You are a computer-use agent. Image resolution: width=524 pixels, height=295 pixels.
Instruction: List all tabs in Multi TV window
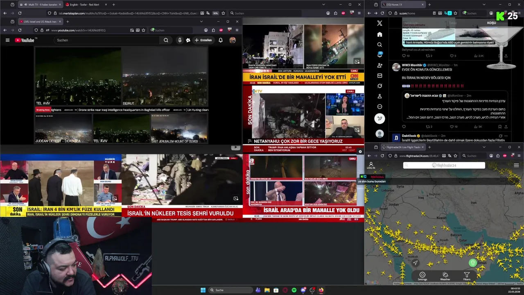(x=323, y=5)
